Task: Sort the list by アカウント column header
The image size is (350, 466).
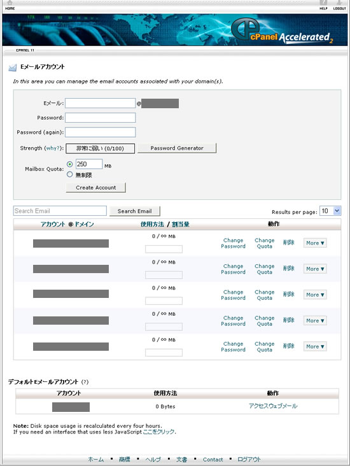Action: (53, 224)
